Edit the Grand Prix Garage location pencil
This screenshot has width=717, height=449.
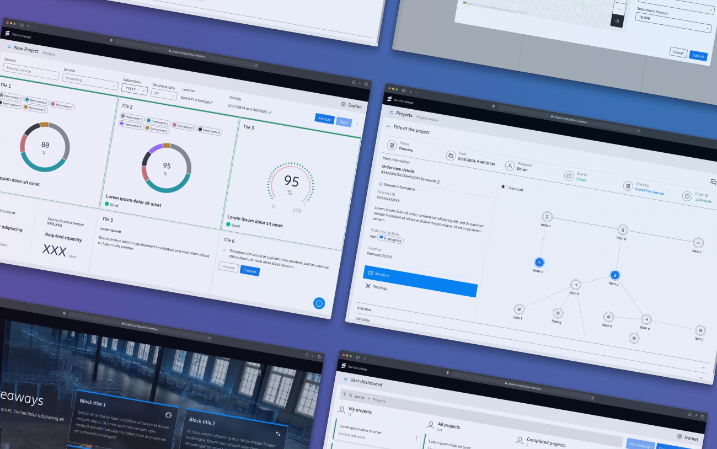point(211,102)
